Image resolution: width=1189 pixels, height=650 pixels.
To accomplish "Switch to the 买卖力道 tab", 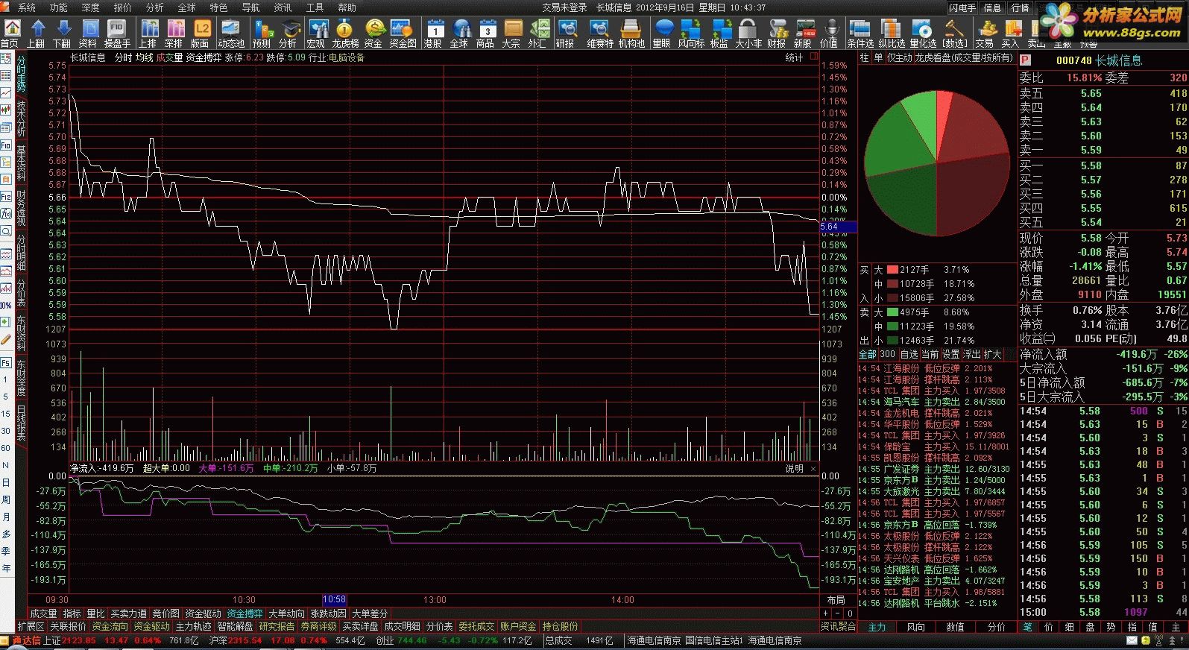I will point(129,613).
